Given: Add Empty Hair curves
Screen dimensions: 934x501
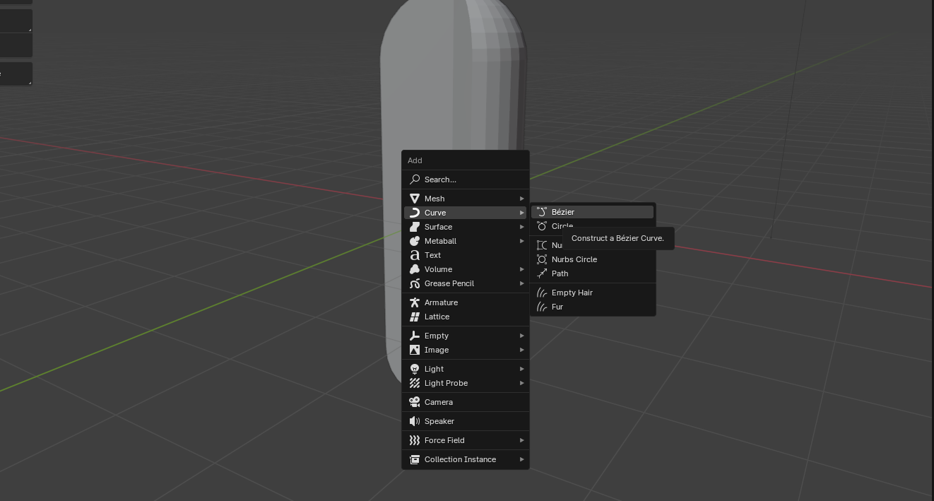Looking at the screenshot, I should 593,293.
